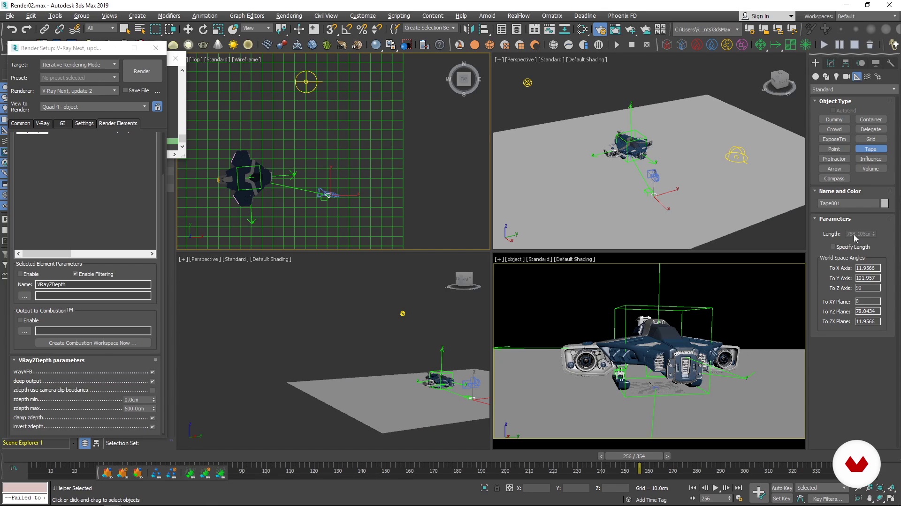901x506 pixels.
Task: Click the Set Keys big plus-key button
Action: 758,492
